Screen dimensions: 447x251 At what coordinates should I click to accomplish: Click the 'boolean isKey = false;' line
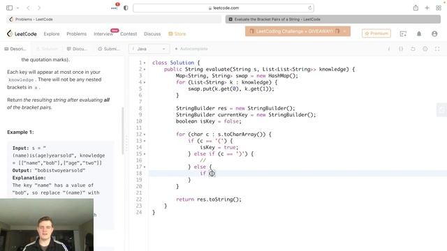[208, 121]
